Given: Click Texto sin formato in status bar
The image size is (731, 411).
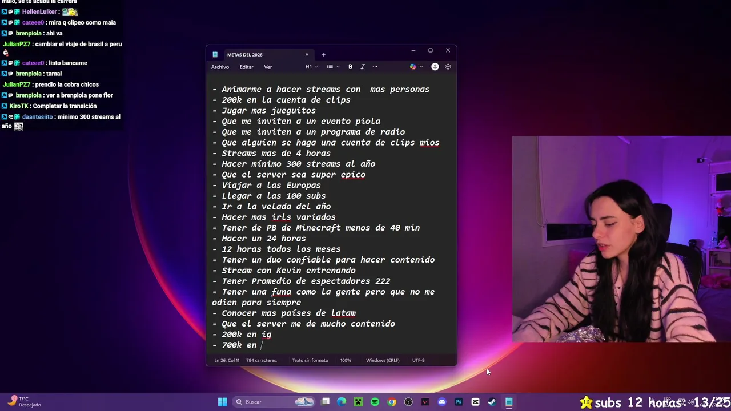Looking at the screenshot, I should 310,360.
